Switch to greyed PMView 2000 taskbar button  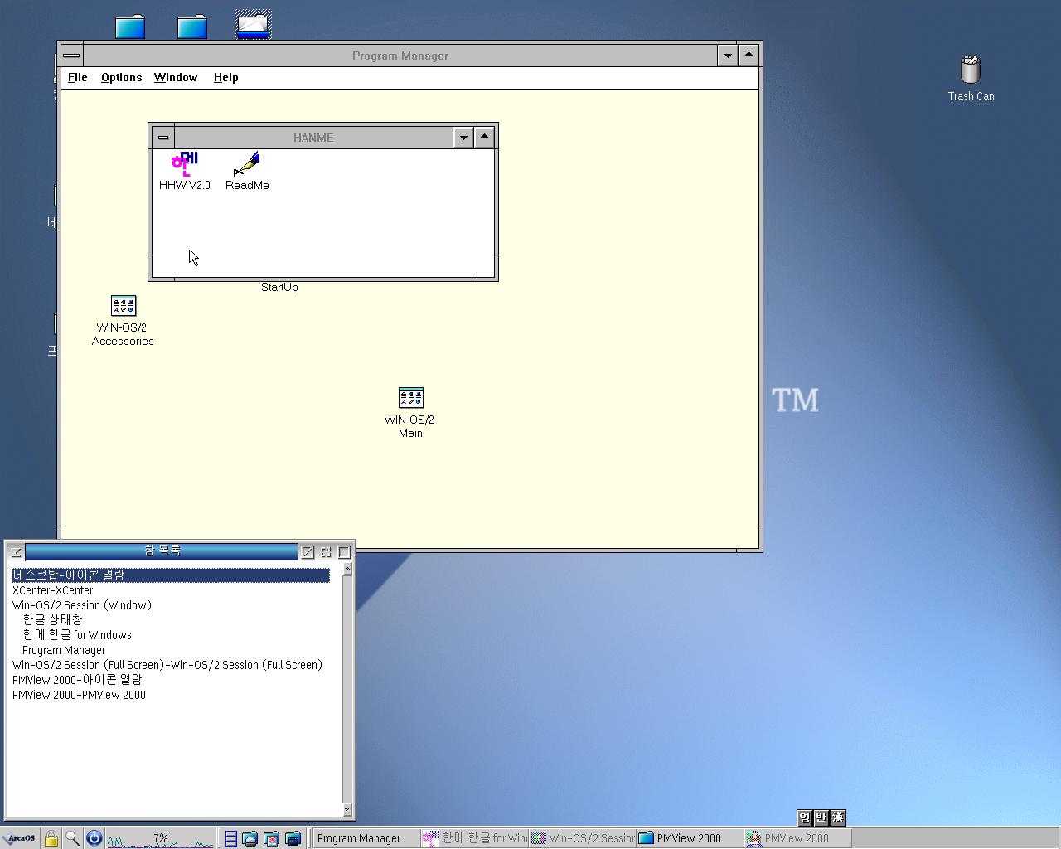(797, 838)
